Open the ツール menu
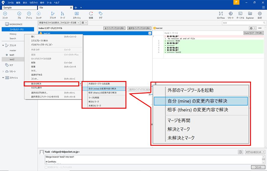This screenshot has width=267, height=171. pyautogui.click(x=49, y=3)
